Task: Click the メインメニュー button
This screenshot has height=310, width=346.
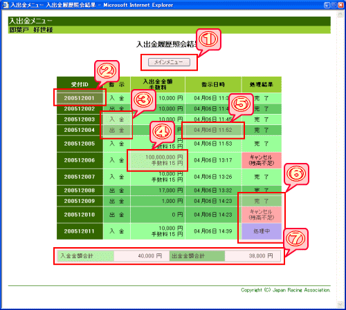Action: tap(169, 62)
